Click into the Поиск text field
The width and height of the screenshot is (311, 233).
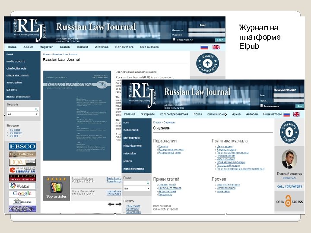pyautogui.click(x=135, y=183)
